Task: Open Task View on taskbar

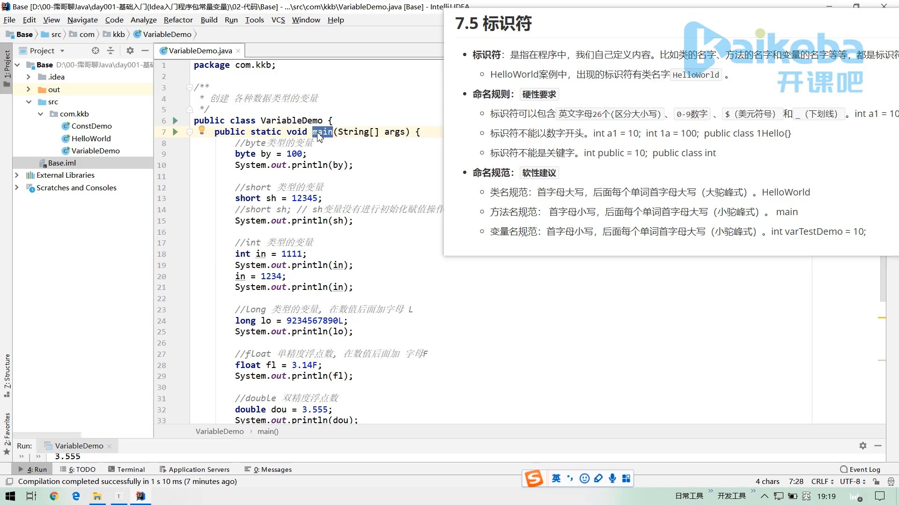Action: (31, 496)
